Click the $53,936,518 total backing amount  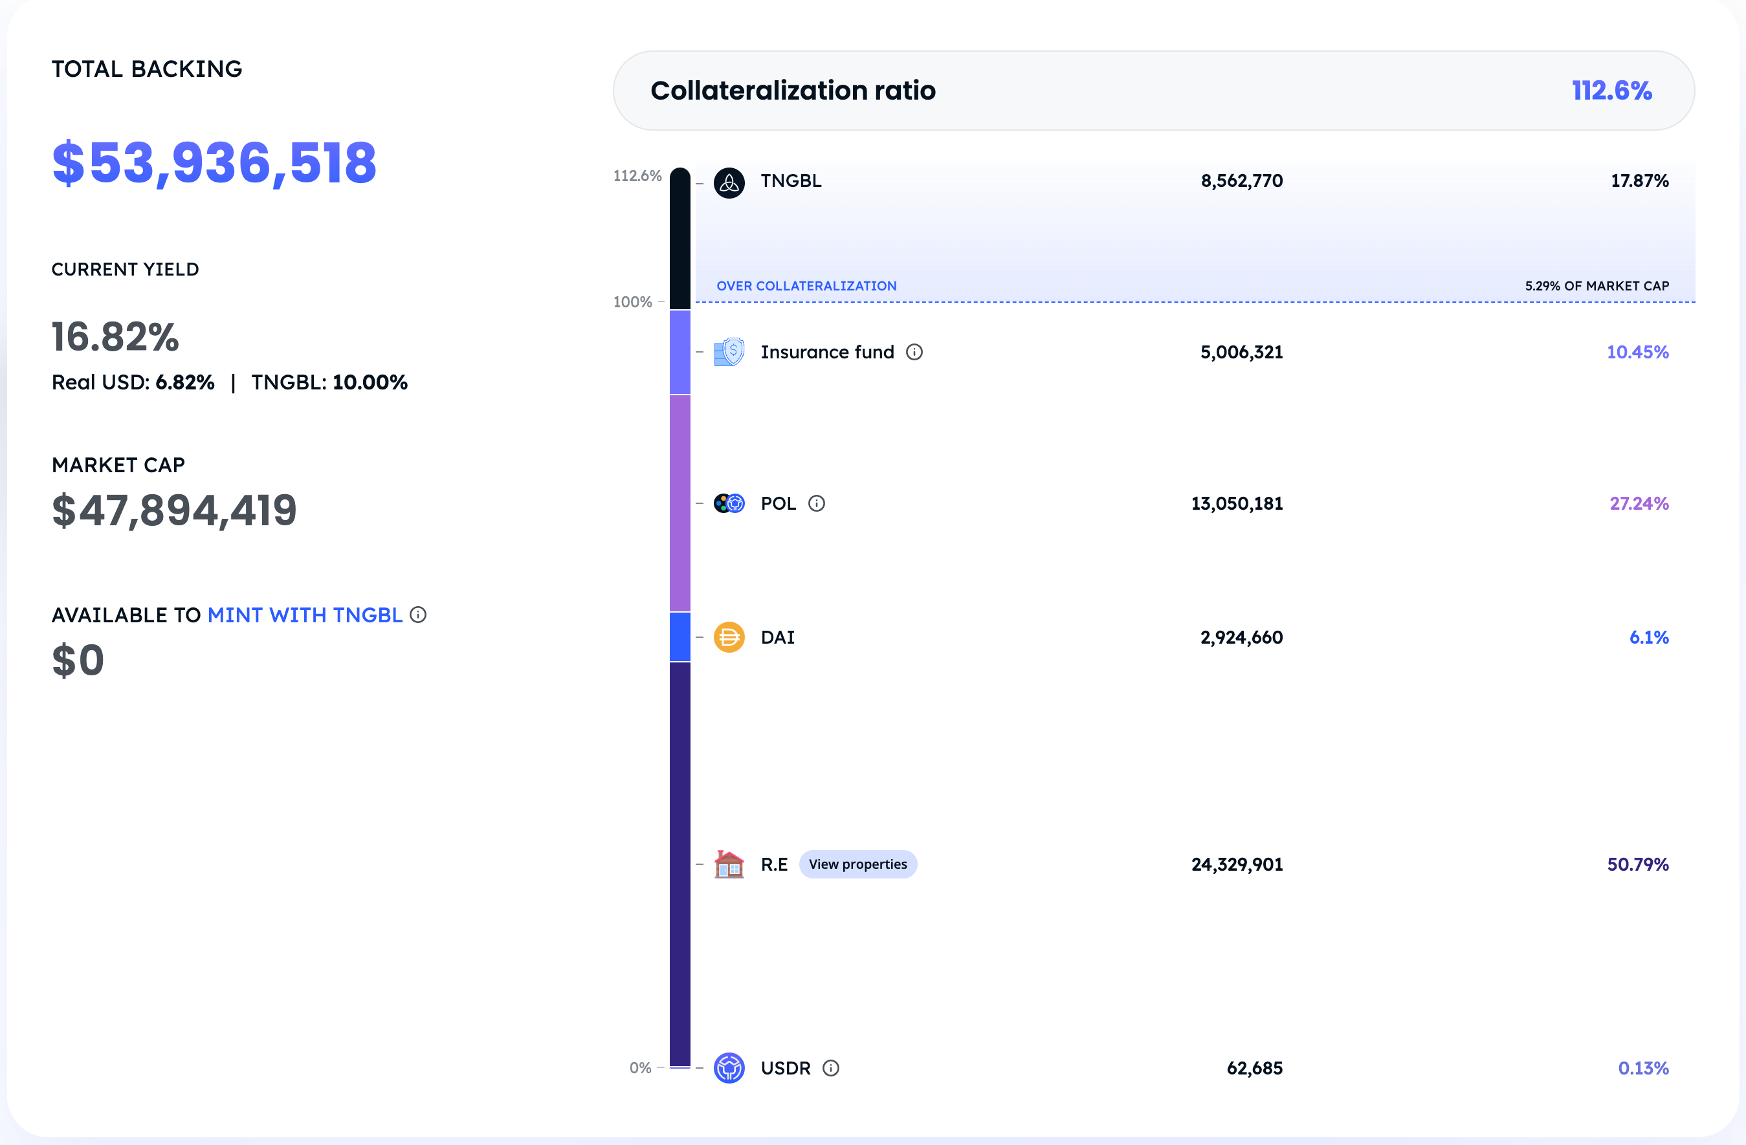pos(214,163)
